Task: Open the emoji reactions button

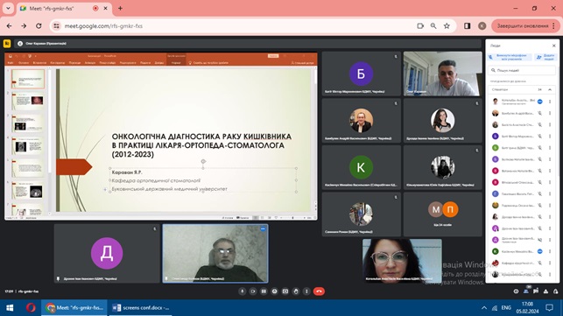Action: tap(274, 291)
